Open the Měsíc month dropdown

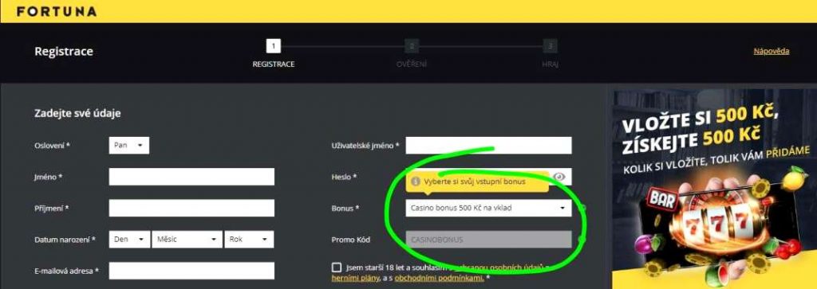pyautogui.click(x=187, y=239)
